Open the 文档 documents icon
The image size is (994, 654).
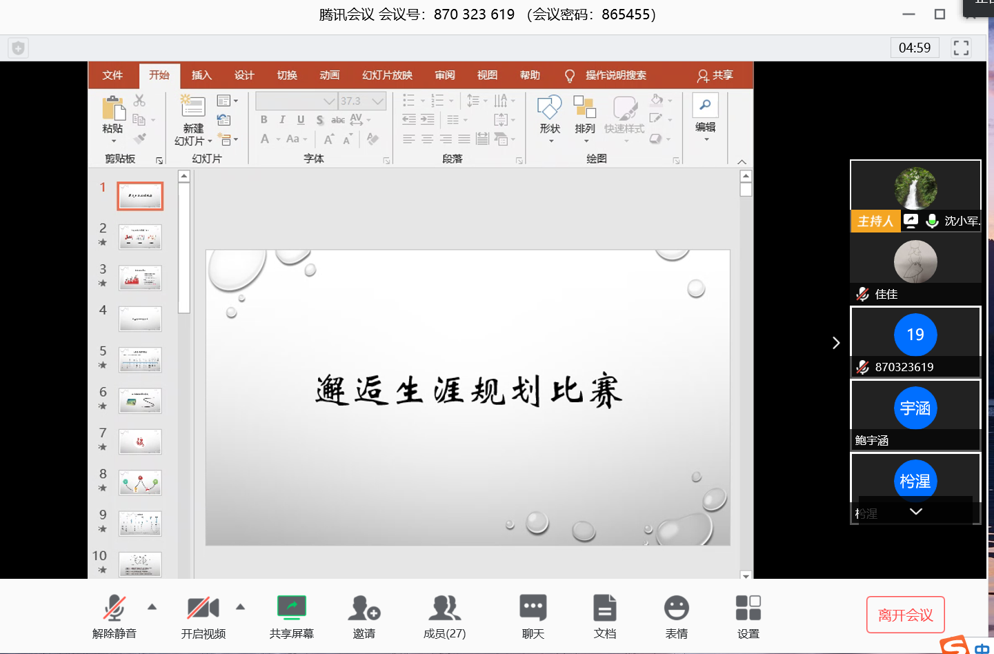pyautogui.click(x=604, y=609)
